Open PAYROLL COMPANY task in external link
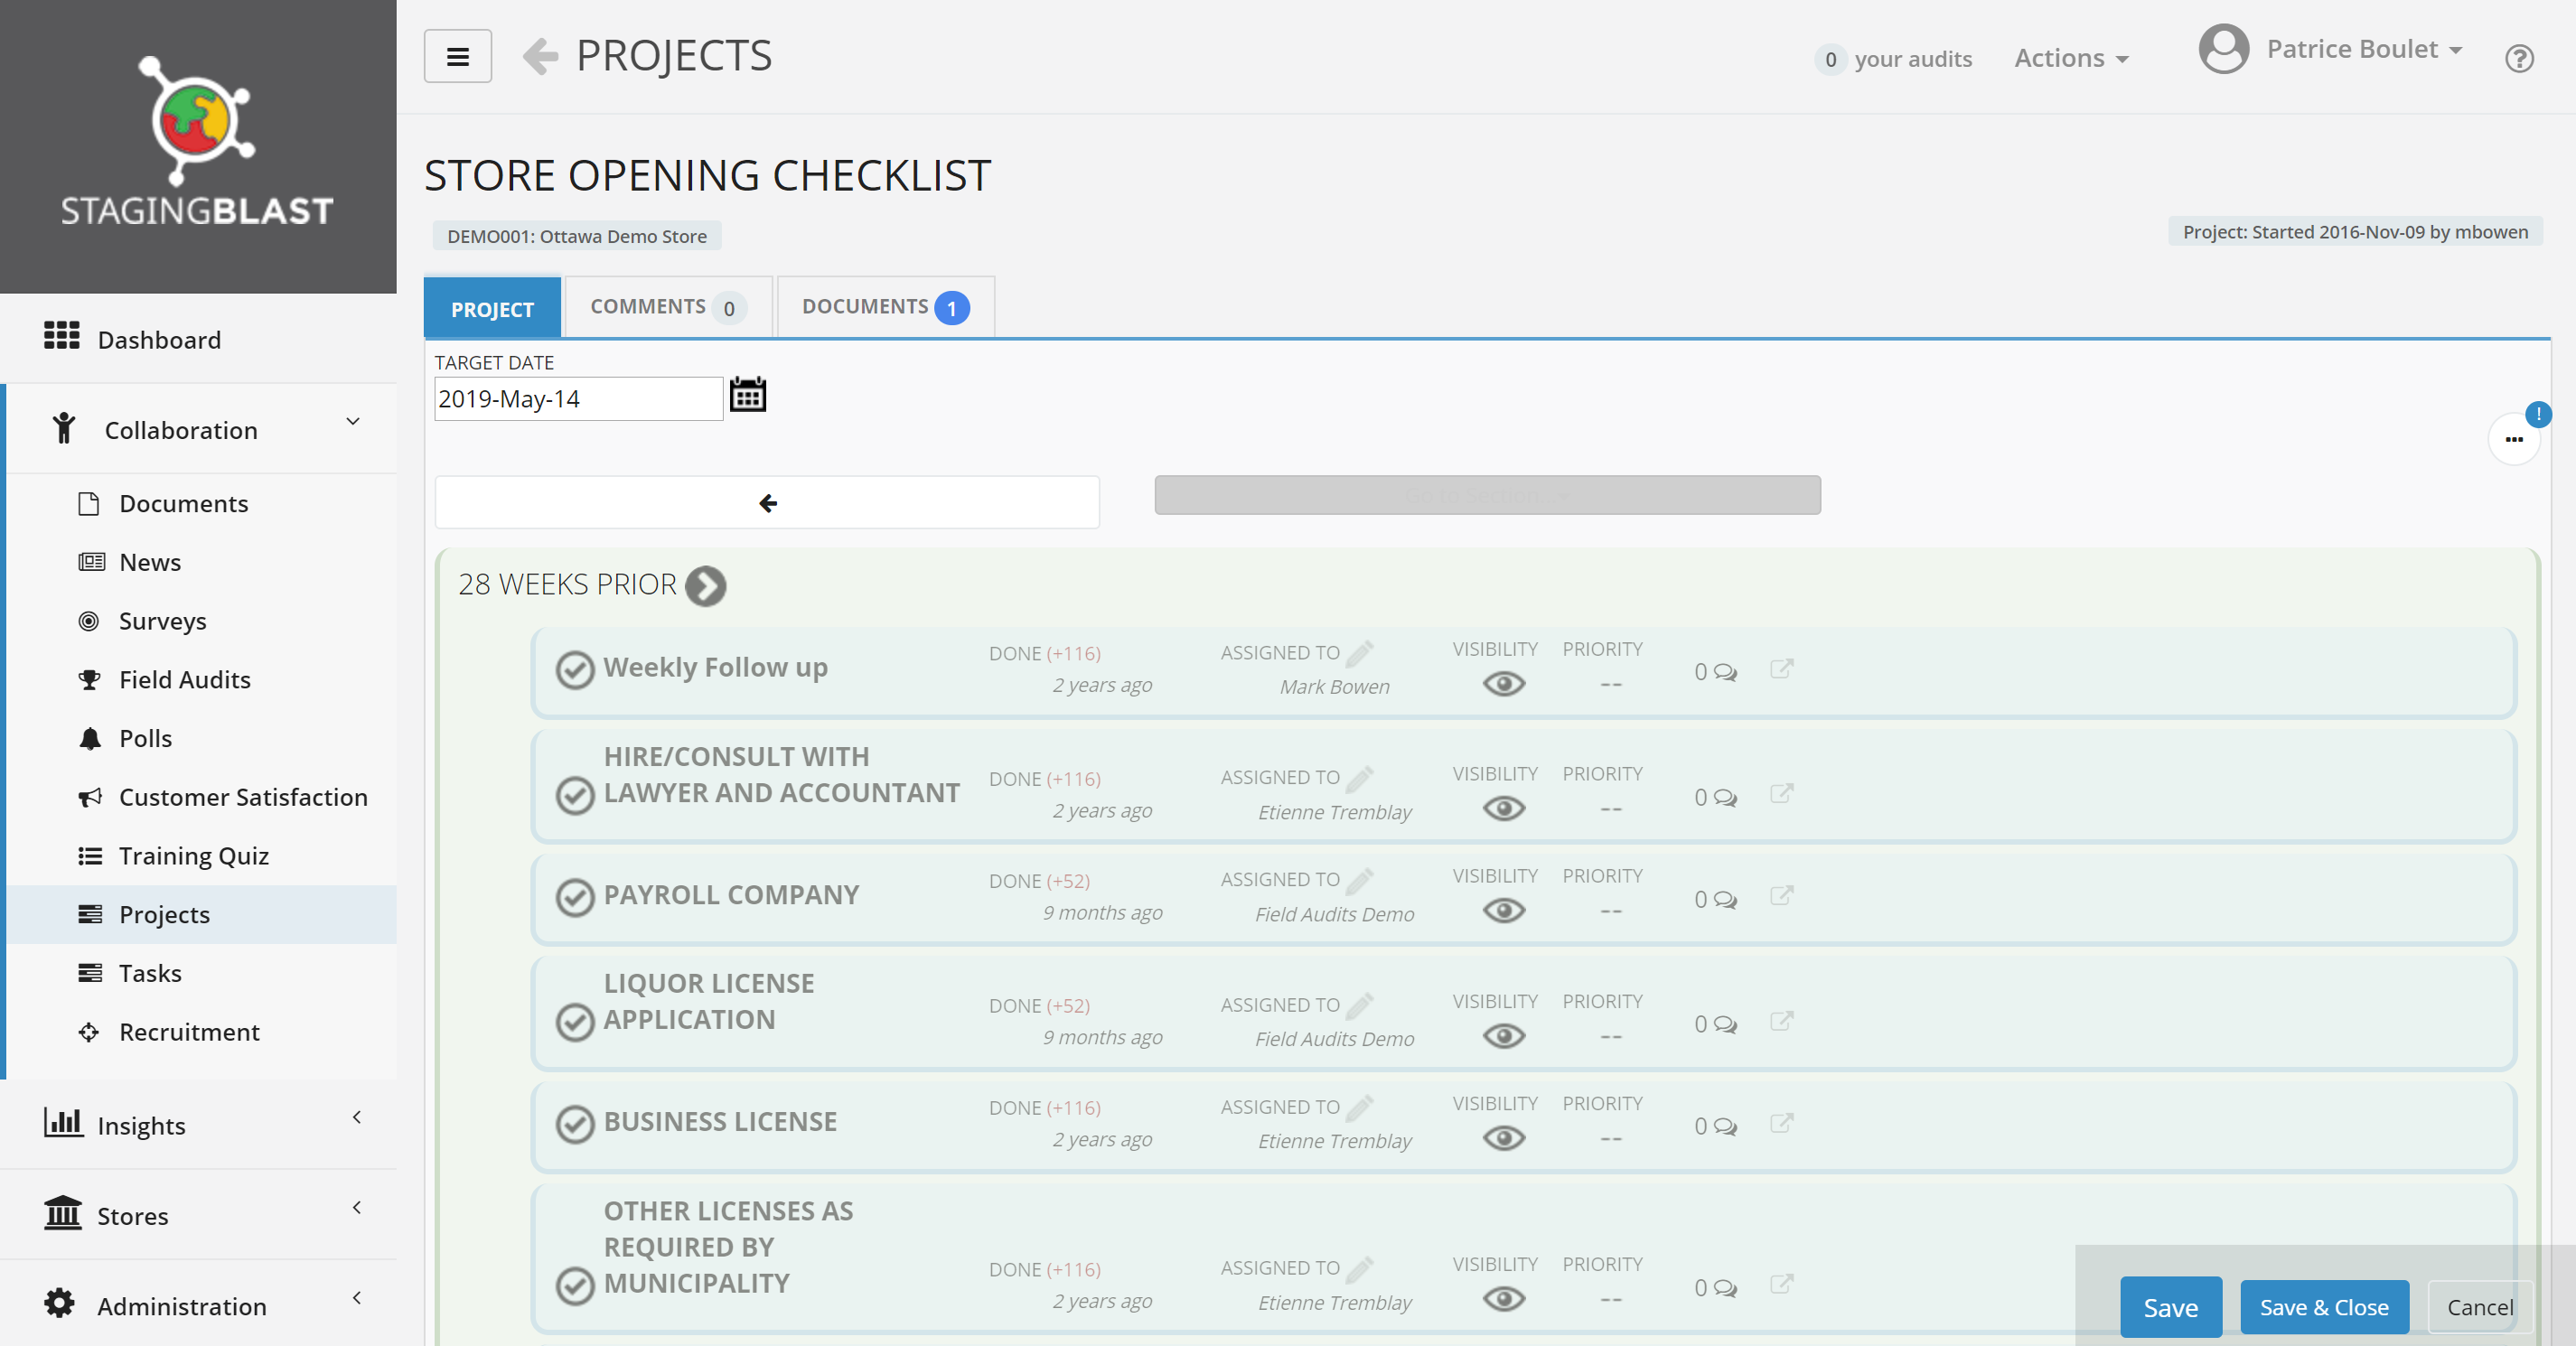2576x1346 pixels. coord(1781,896)
